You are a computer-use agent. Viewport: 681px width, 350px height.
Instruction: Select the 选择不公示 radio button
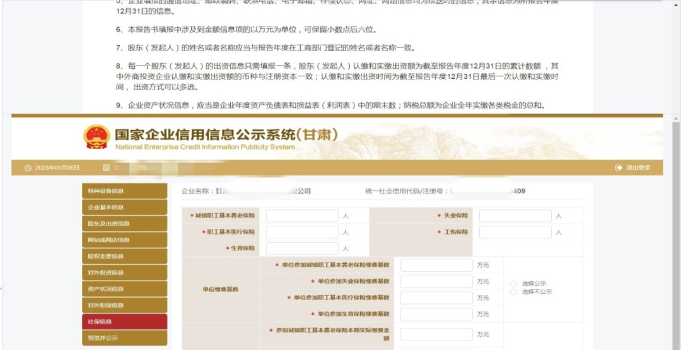pos(514,292)
